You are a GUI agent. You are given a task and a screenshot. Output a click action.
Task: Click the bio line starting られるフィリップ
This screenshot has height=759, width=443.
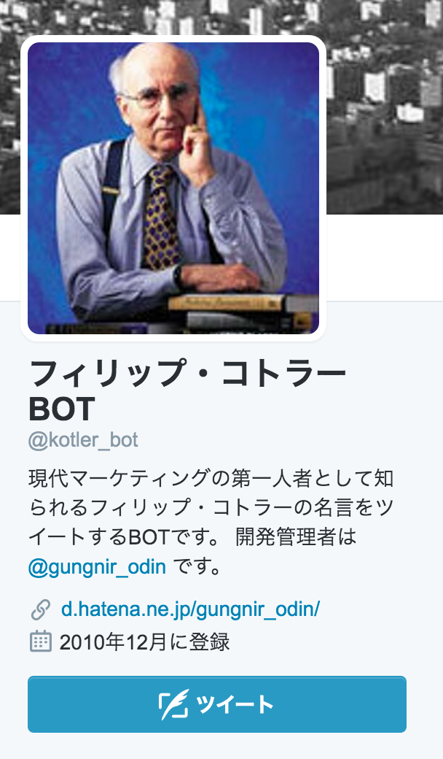[x=211, y=508]
